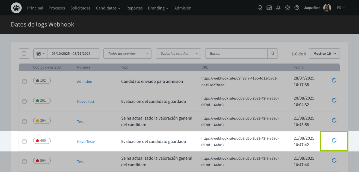Resend webhook for Novo Teste row

tap(334, 140)
